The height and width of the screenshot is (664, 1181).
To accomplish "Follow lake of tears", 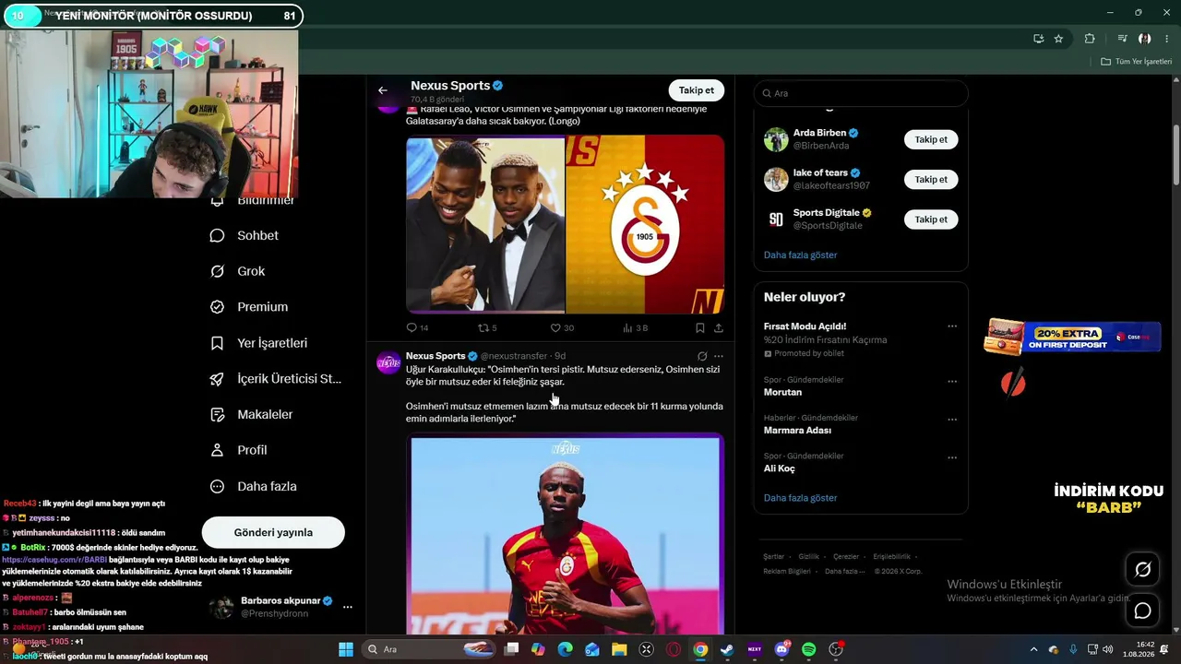I will click(931, 180).
